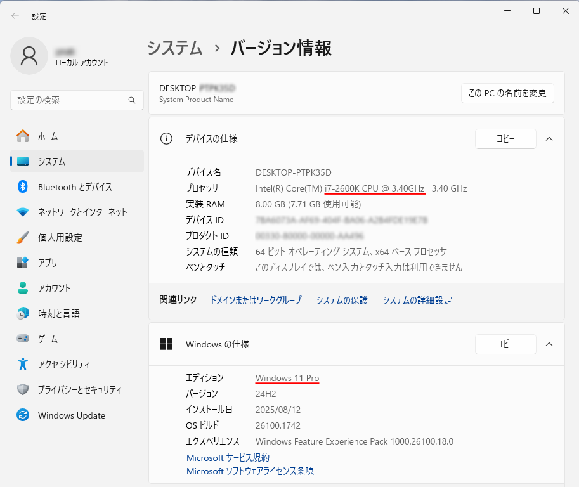The width and height of the screenshot is (579, 487).
Task: Click the 設定の検索 search field
Action: 70,100
